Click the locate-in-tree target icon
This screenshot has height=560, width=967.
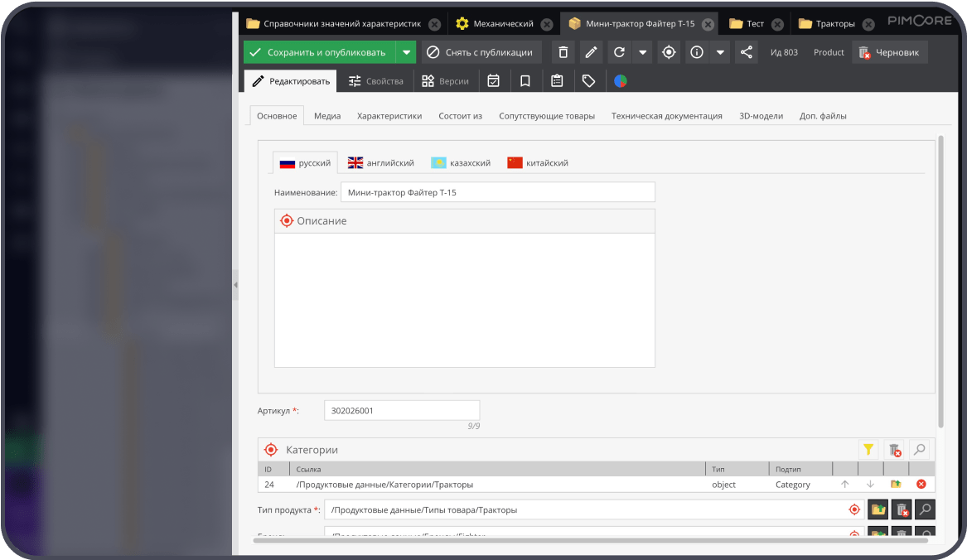pos(669,52)
